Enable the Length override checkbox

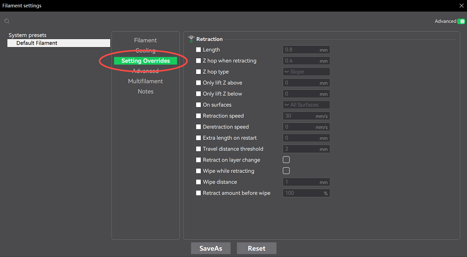[x=198, y=50]
